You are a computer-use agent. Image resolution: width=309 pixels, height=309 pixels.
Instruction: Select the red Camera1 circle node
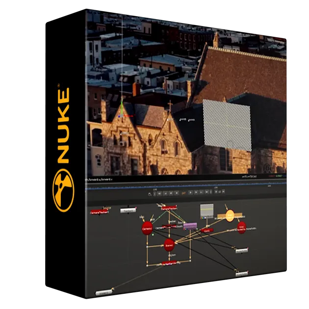pyautogui.click(x=148, y=229)
